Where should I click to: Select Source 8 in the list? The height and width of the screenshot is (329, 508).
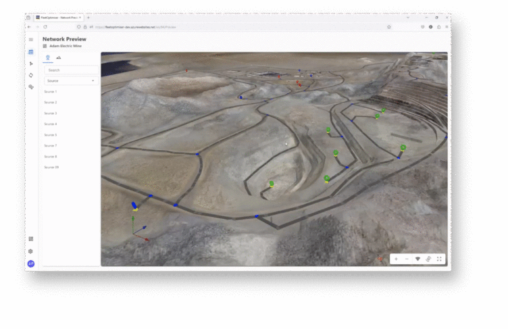[51, 157]
